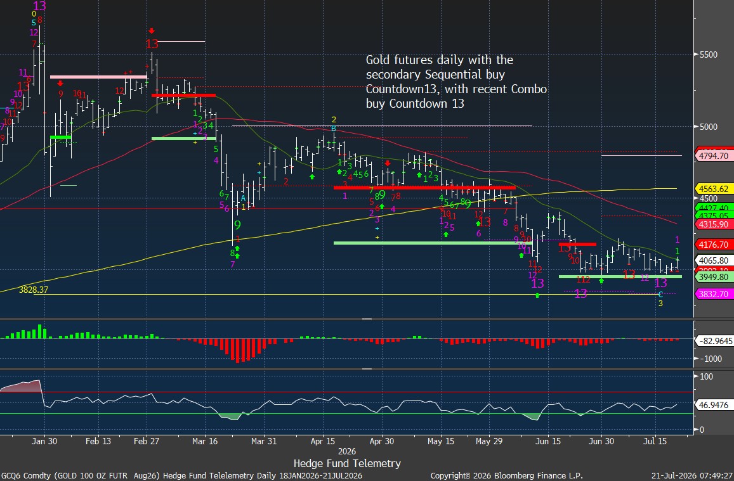Select the magenta 3832.70 level label
The width and height of the screenshot is (734, 481).
tap(714, 293)
